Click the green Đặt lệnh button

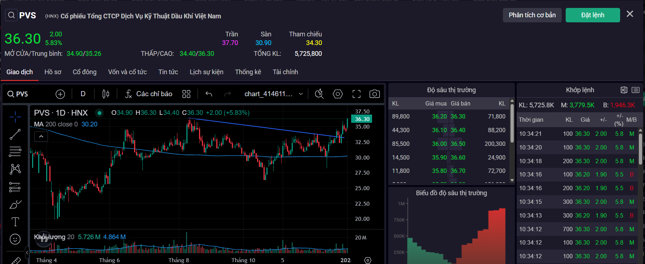593,15
